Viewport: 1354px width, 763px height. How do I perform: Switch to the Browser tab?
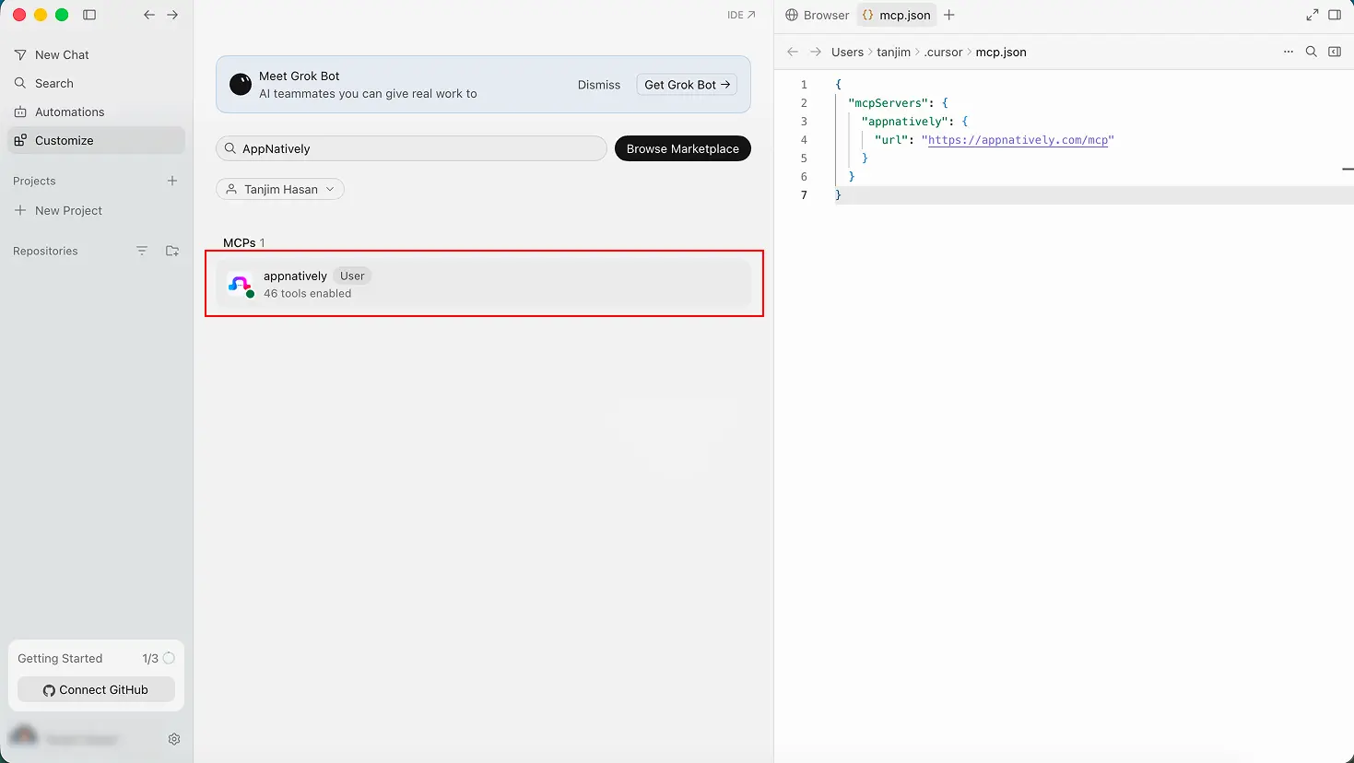tap(818, 15)
